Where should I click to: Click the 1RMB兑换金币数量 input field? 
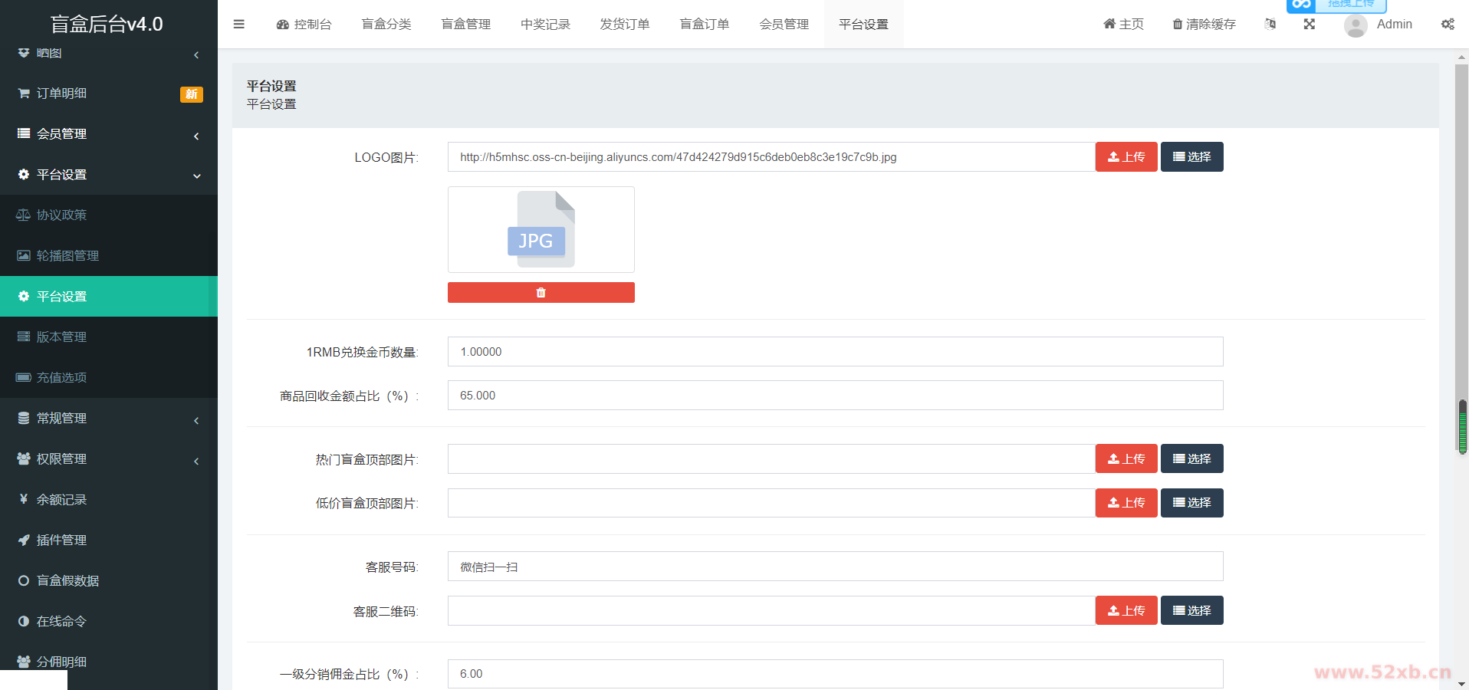pyautogui.click(x=835, y=352)
